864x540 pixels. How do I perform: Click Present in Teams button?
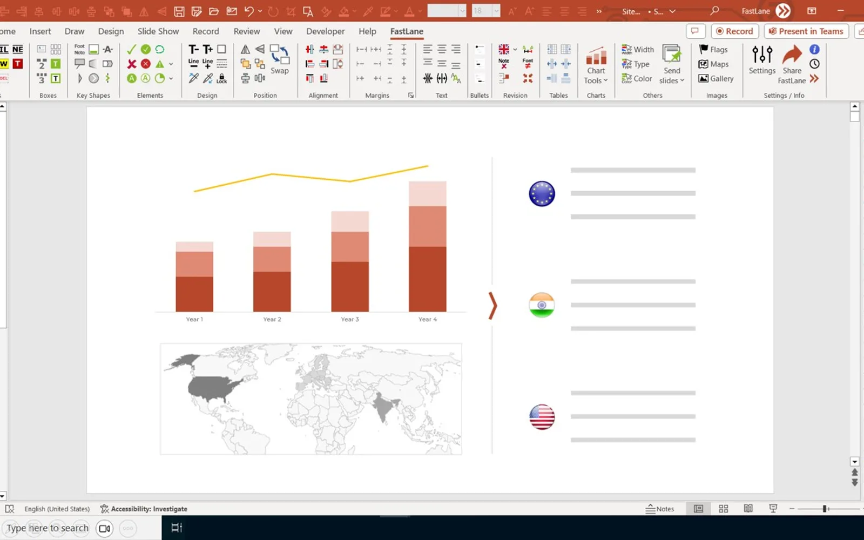point(806,31)
